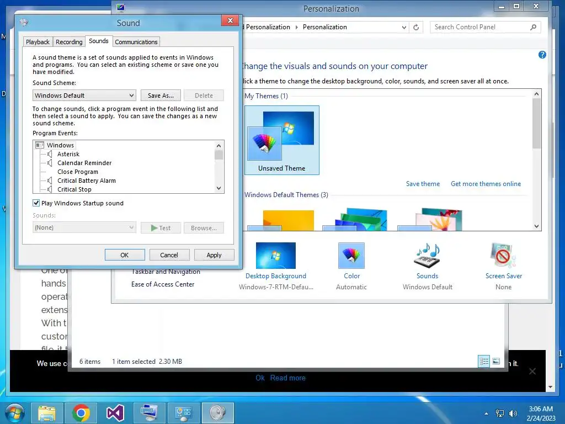
Task: Open Visual Studio from the taskbar
Action: point(115,413)
